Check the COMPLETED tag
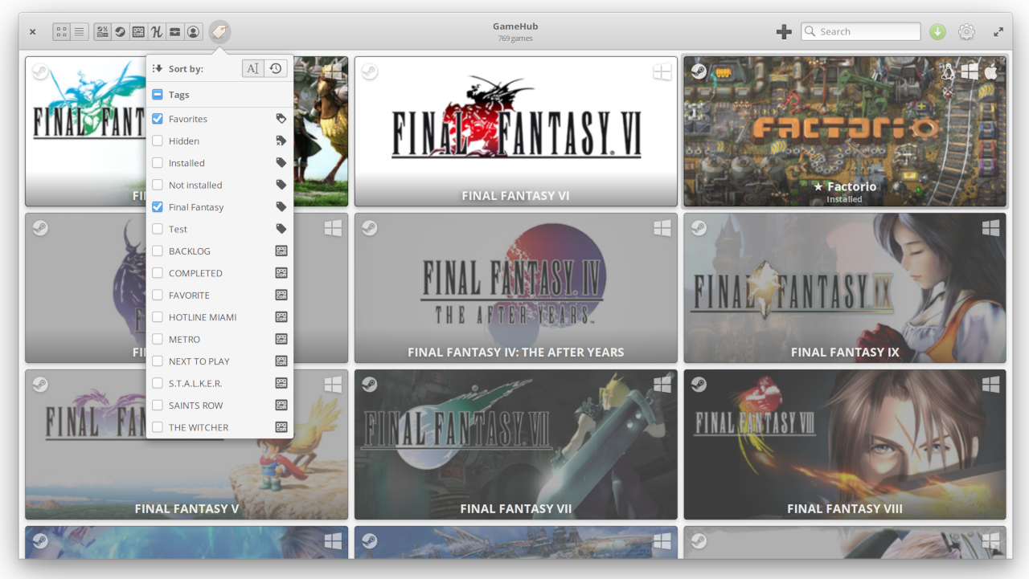The image size is (1029, 579). [x=158, y=273]
